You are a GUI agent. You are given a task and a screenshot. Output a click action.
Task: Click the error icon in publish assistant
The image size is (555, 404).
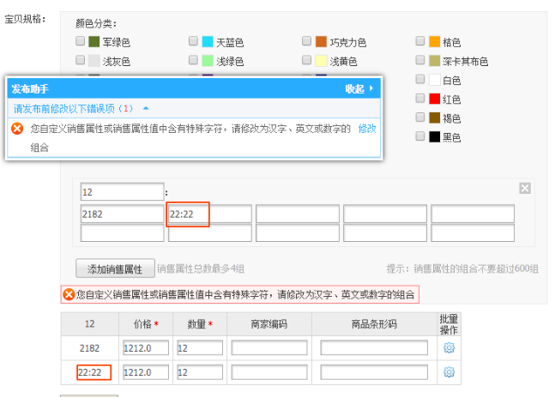click(x=17, y=128)
